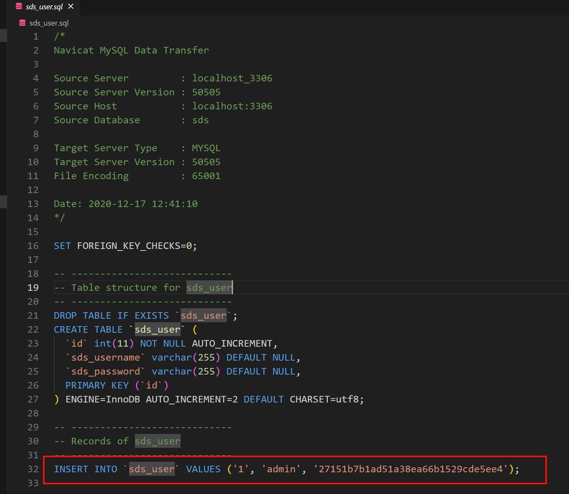This screenshot has width=569, height=494.
Task: Place cursor on the 'admin' string value
Action: [x=281, y=469]
